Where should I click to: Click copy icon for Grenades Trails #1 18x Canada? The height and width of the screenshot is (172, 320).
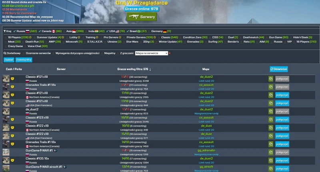tap(271, 144)
